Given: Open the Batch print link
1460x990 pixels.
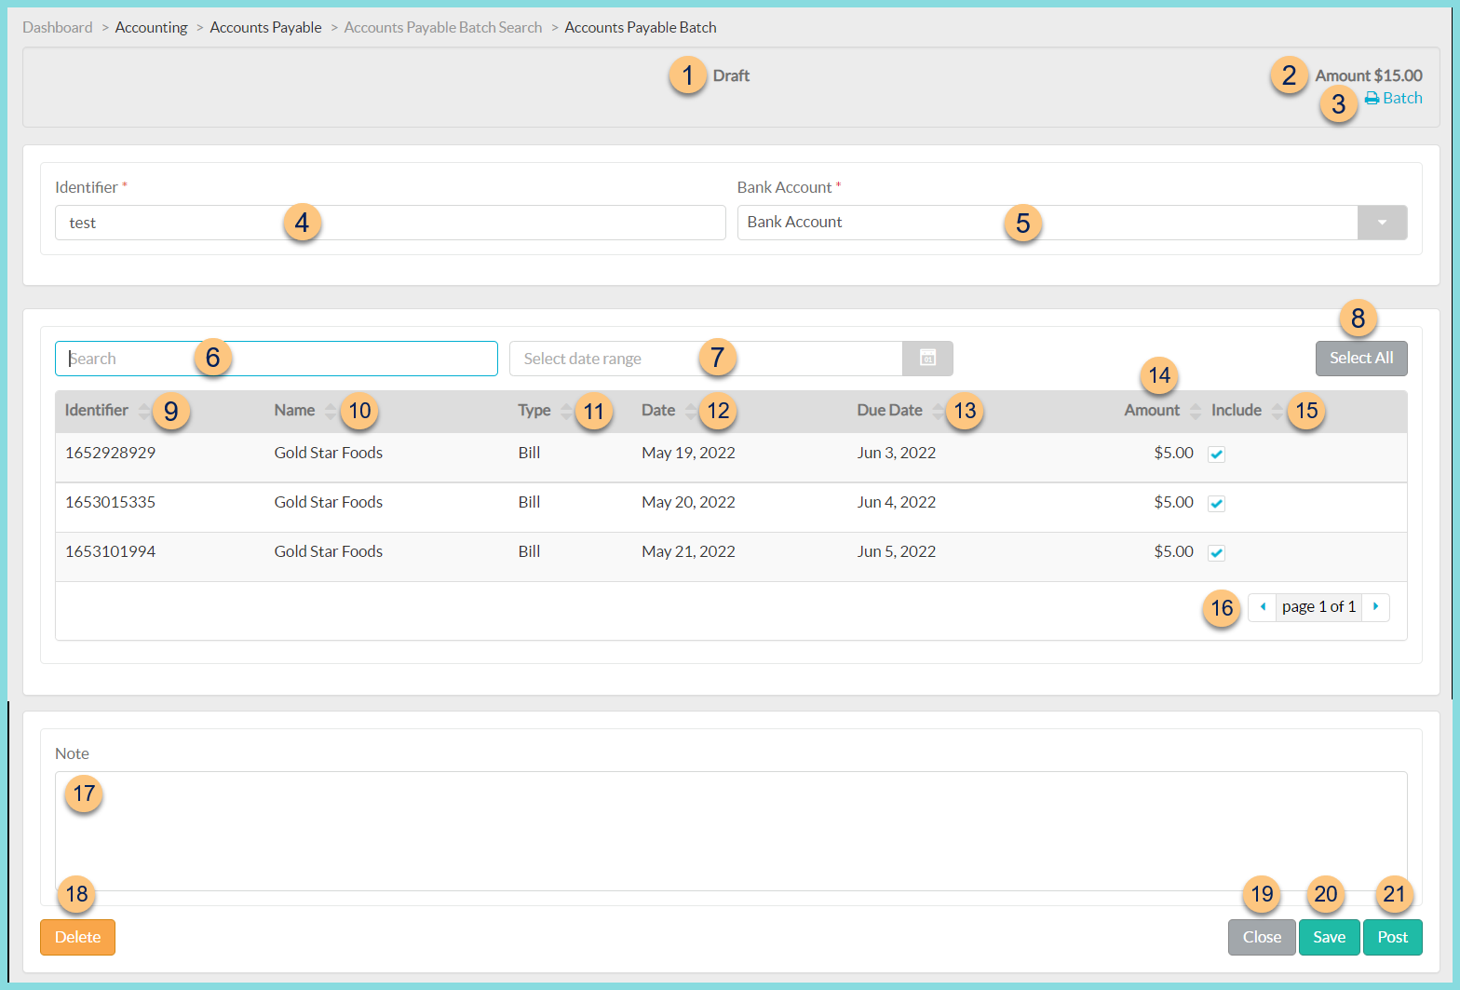Looking at the screenshot, I should (1393, 98).
